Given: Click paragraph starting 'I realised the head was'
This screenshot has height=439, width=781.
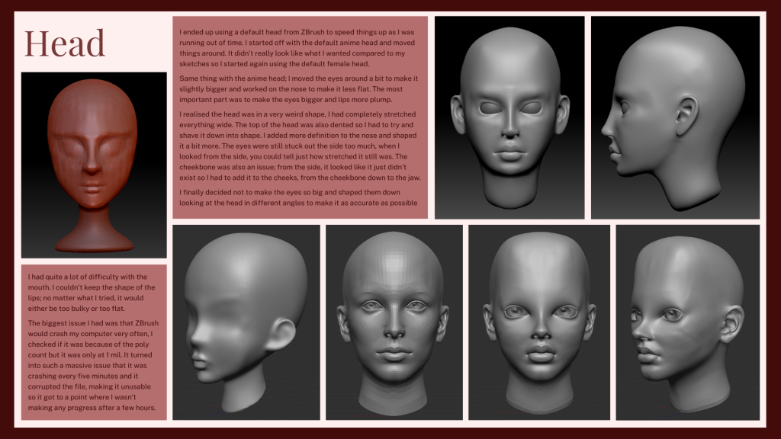Looking at the screenshot, I should point(300,146).
